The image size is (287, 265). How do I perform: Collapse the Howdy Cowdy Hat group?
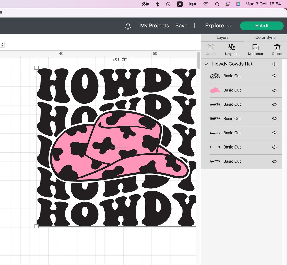coord(206,64)
